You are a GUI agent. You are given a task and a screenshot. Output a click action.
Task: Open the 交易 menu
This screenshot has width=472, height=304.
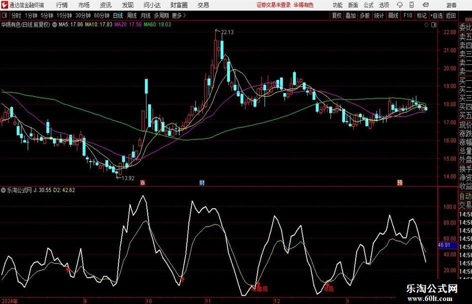click(203, 5)
